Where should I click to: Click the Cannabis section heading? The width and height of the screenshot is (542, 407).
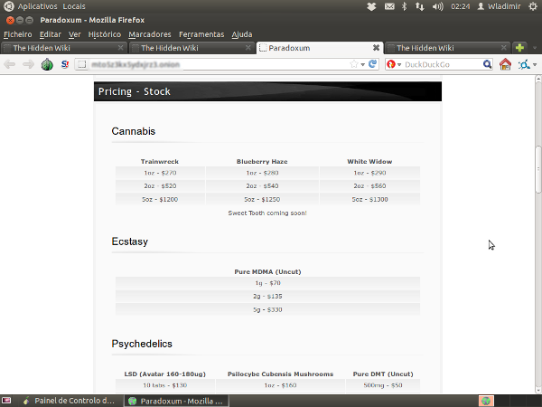(x=134, y=131)
